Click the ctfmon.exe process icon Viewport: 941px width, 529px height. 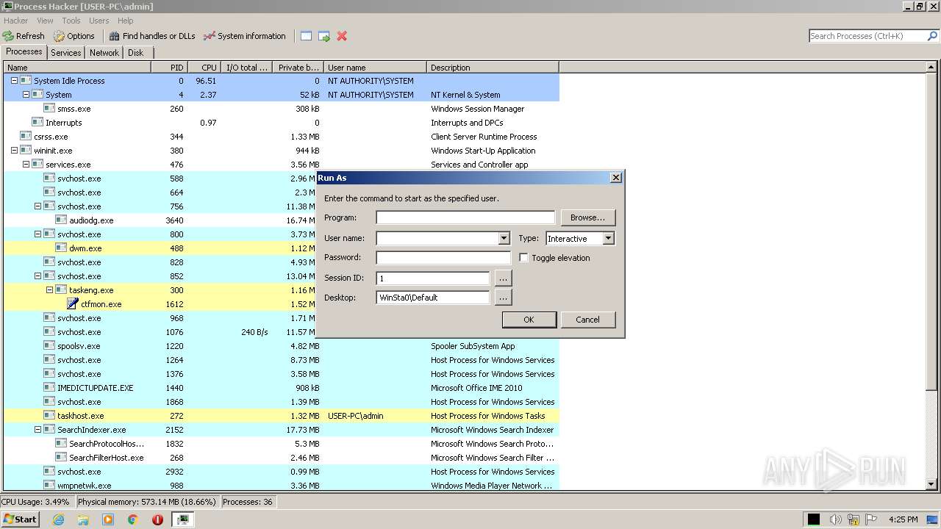pos(73,303)
